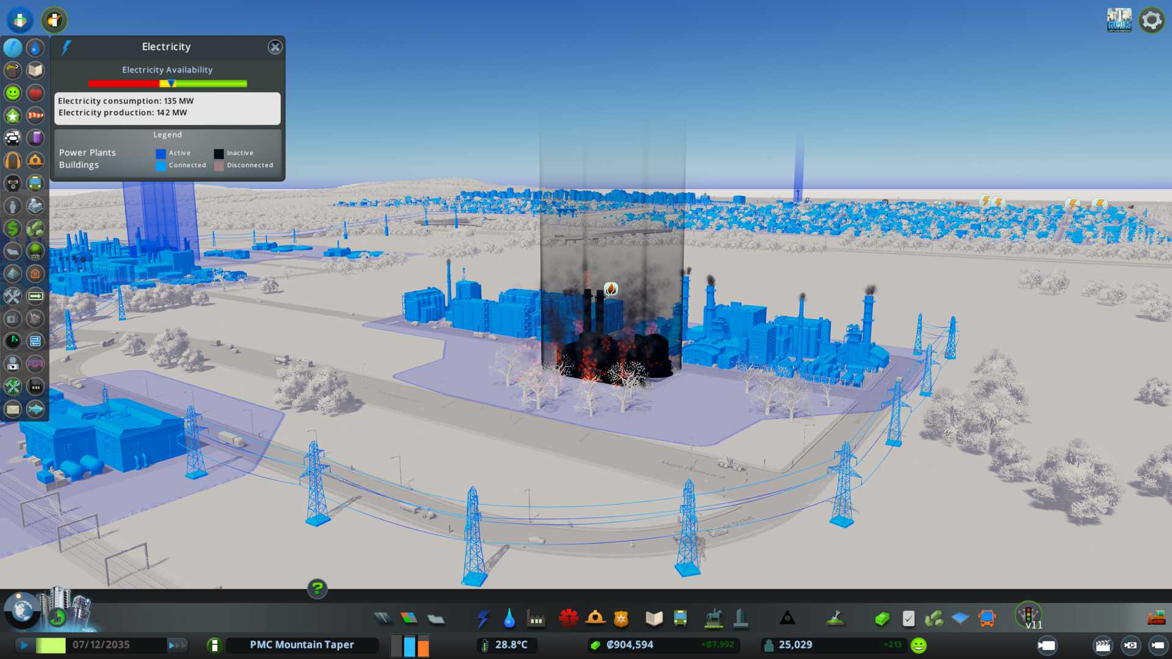Click the Electricity Availability gradient bar
Viewport: 1172px width, 659px height.
coord(167,84)
